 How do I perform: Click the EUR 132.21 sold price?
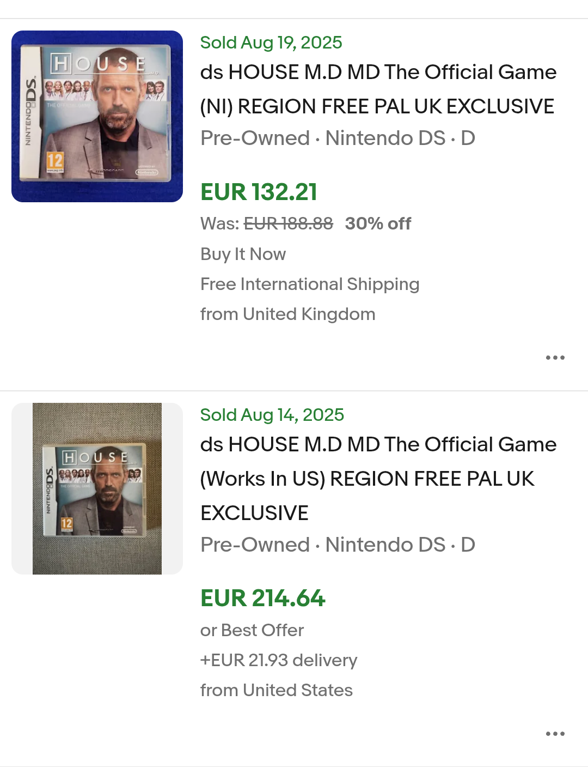pyautogui.click(x=259, y=192)
